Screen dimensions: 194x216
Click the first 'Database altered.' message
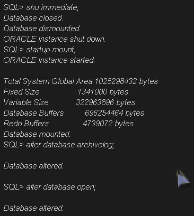[x=33, y=166]
